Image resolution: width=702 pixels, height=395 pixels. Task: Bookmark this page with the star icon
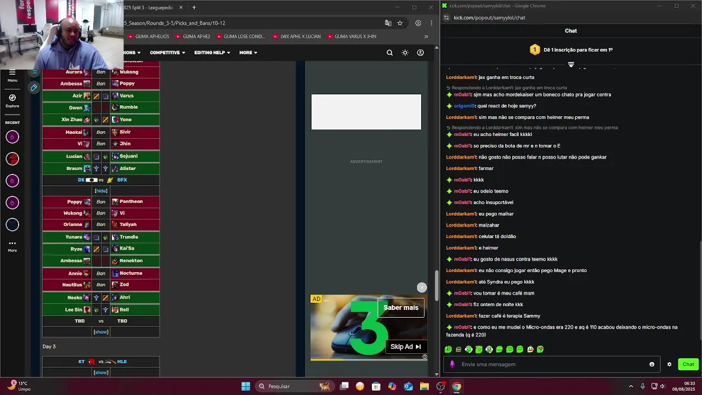pos(400,23)
